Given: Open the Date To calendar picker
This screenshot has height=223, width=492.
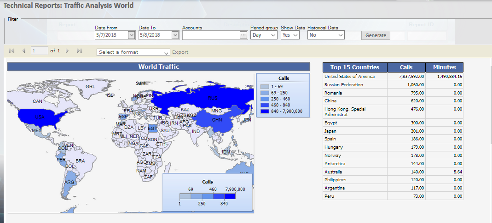Looking at the screenshot, I should [x=175, y=35].
